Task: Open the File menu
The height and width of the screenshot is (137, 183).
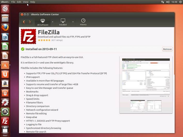Action: click(x=13, y=2)
